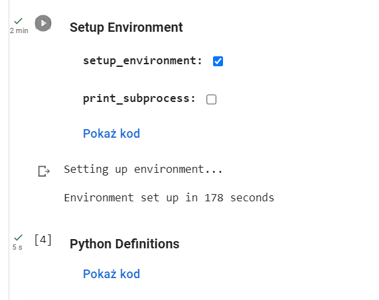Run the Setup Environment cell
Viewport: 379px width, 300px height.
[x=43, y=23]
